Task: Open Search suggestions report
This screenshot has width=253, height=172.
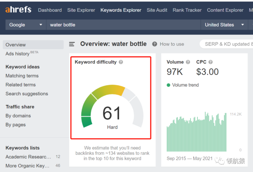Action: (27, 94)
